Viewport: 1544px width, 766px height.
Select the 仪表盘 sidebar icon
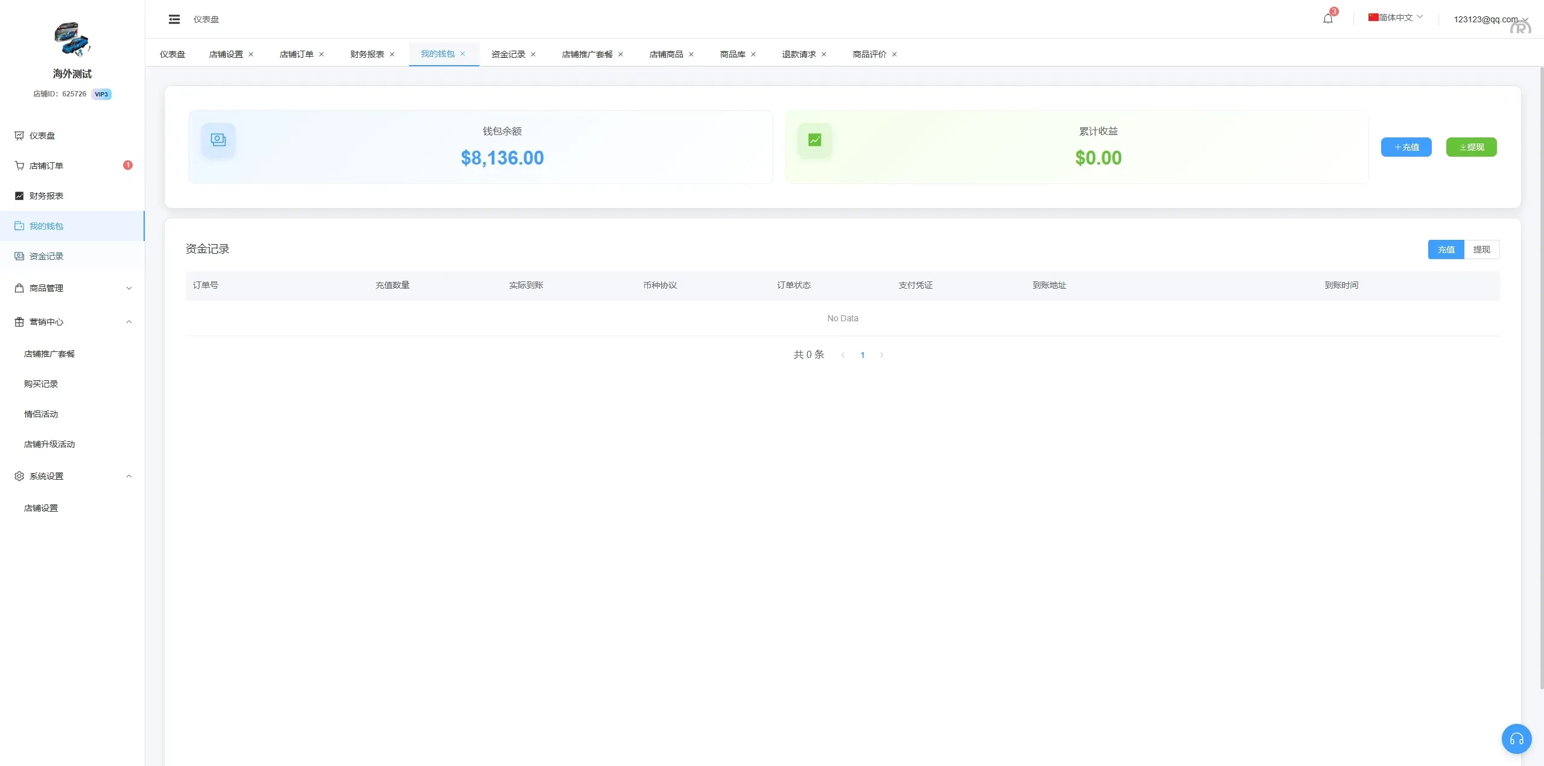pos(19,136)
